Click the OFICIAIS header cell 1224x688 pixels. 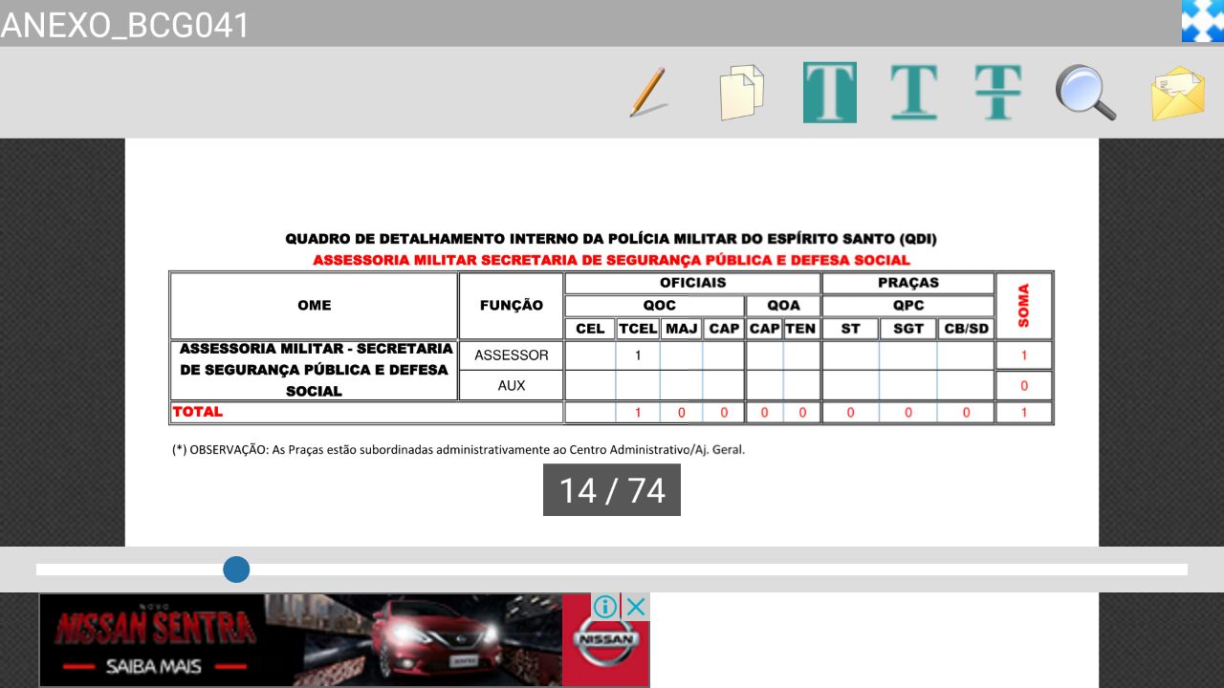(693, 283)
